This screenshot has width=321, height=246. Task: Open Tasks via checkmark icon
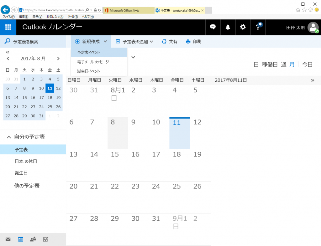click(45, 239)
